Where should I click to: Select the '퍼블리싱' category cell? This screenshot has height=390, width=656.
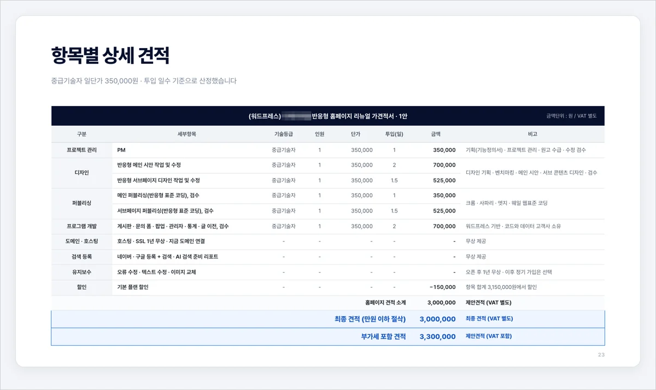(x=81, y=203)
